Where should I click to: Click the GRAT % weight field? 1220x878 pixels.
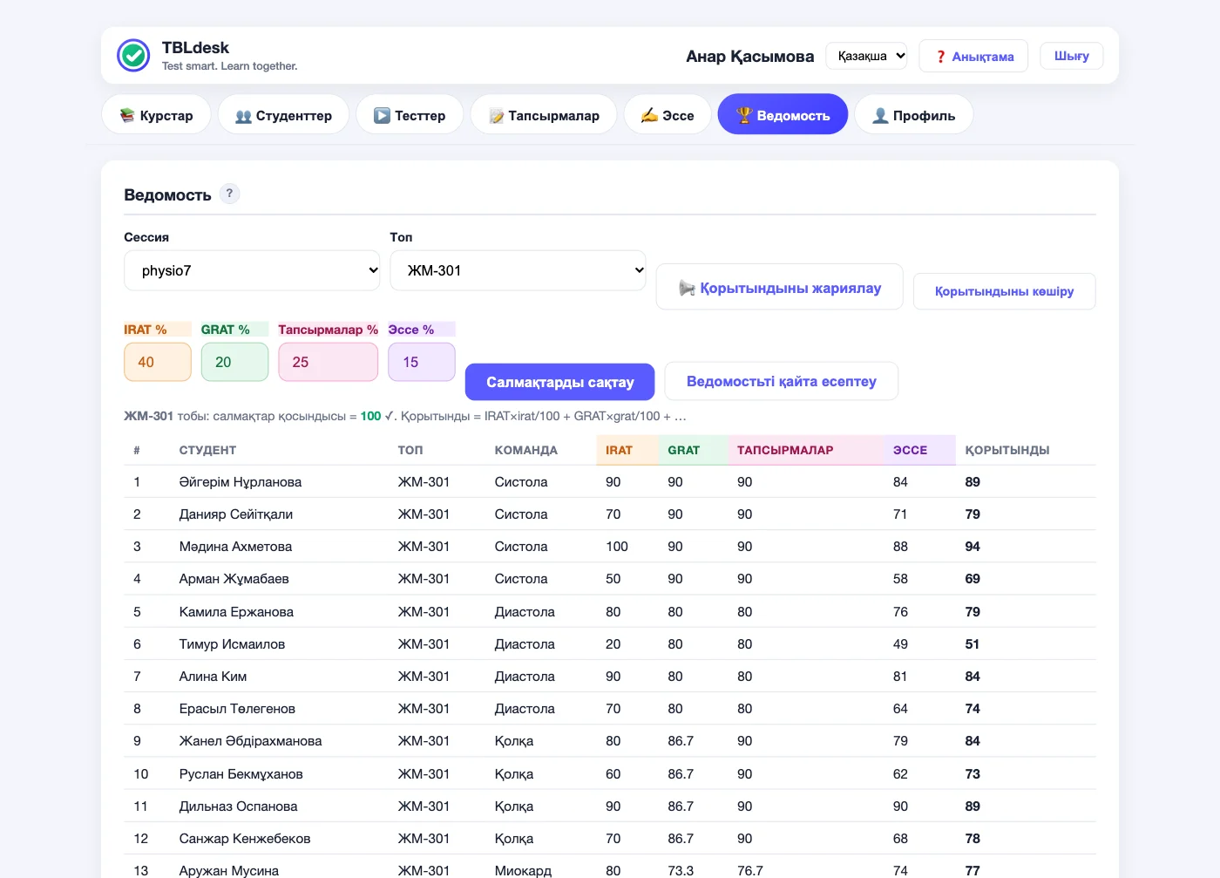(234, 362)
